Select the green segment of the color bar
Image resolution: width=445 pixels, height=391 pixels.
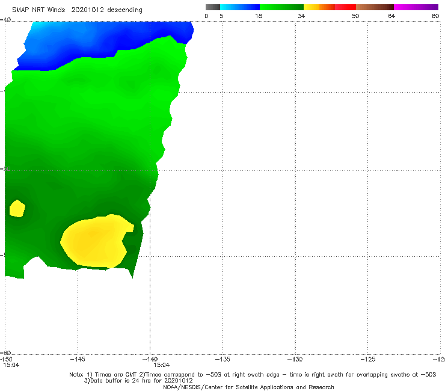[x=281, y=7]
